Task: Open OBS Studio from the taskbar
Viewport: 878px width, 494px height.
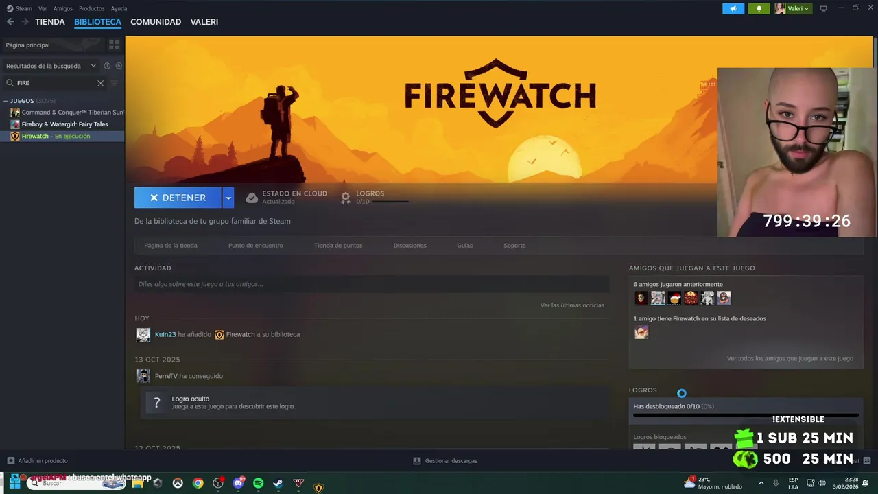Action: (x=218, y=483)
